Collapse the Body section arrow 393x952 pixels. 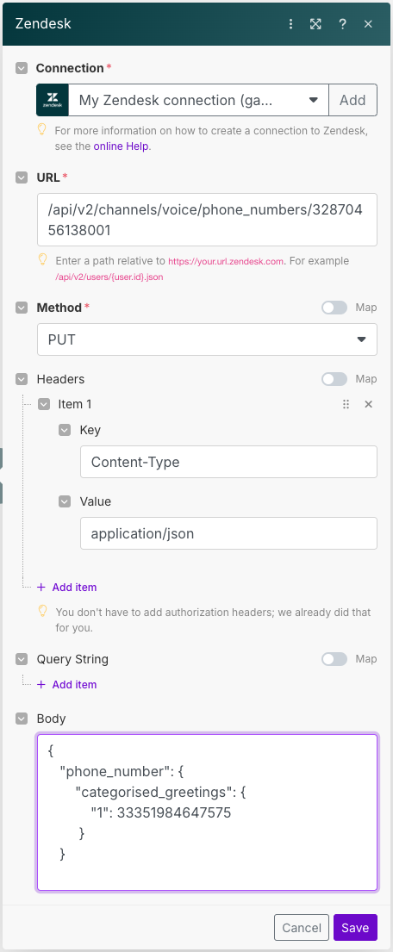(22, 719)
